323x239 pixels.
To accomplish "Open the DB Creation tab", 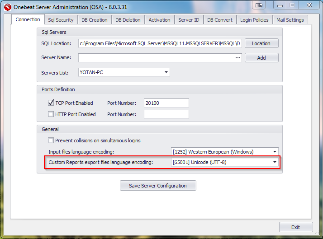I will tap(95, 20).
